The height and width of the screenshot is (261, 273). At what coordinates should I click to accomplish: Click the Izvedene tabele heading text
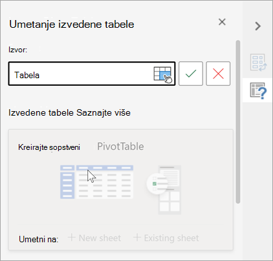click(41, 113)
